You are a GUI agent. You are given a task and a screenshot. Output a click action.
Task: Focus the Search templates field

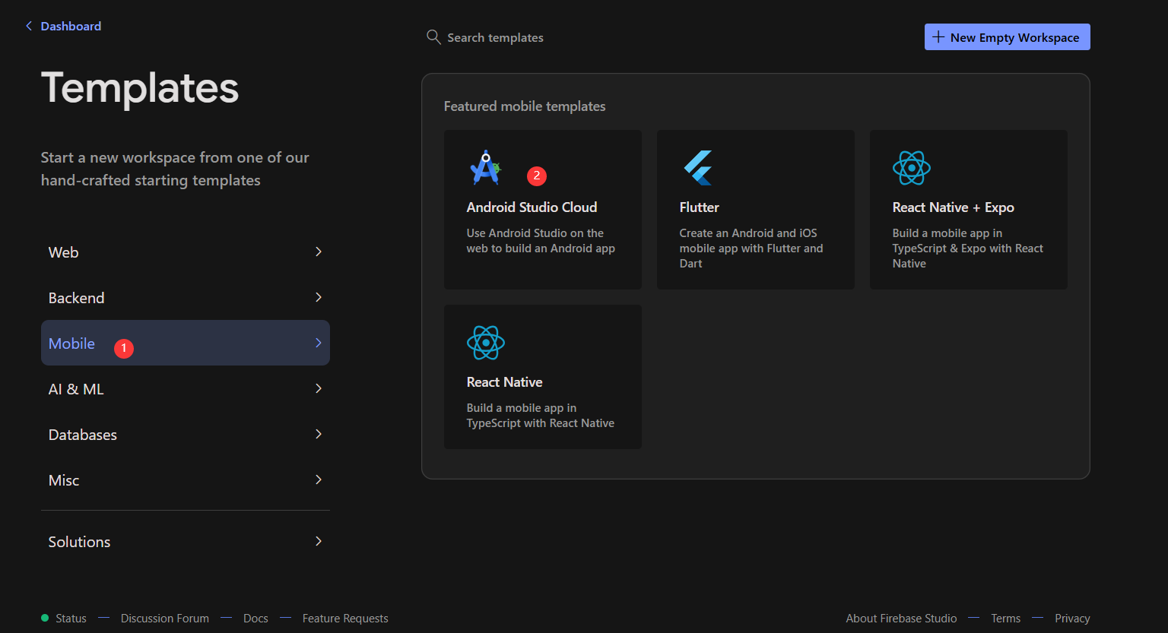point(495,37)
